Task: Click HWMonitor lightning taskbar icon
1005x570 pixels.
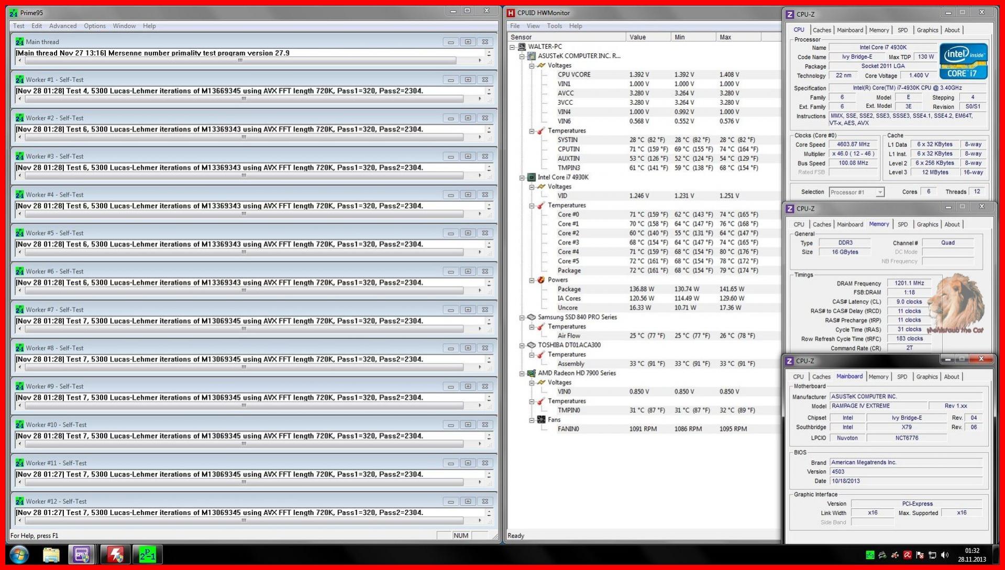Action: 115,555
